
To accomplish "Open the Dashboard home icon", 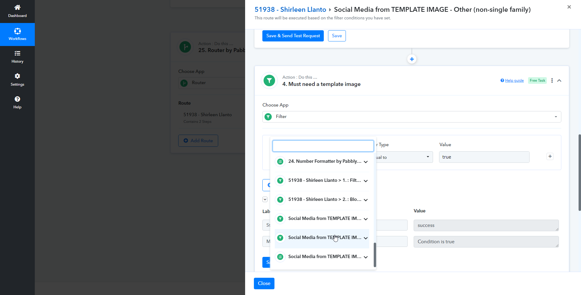I will 17,8.
